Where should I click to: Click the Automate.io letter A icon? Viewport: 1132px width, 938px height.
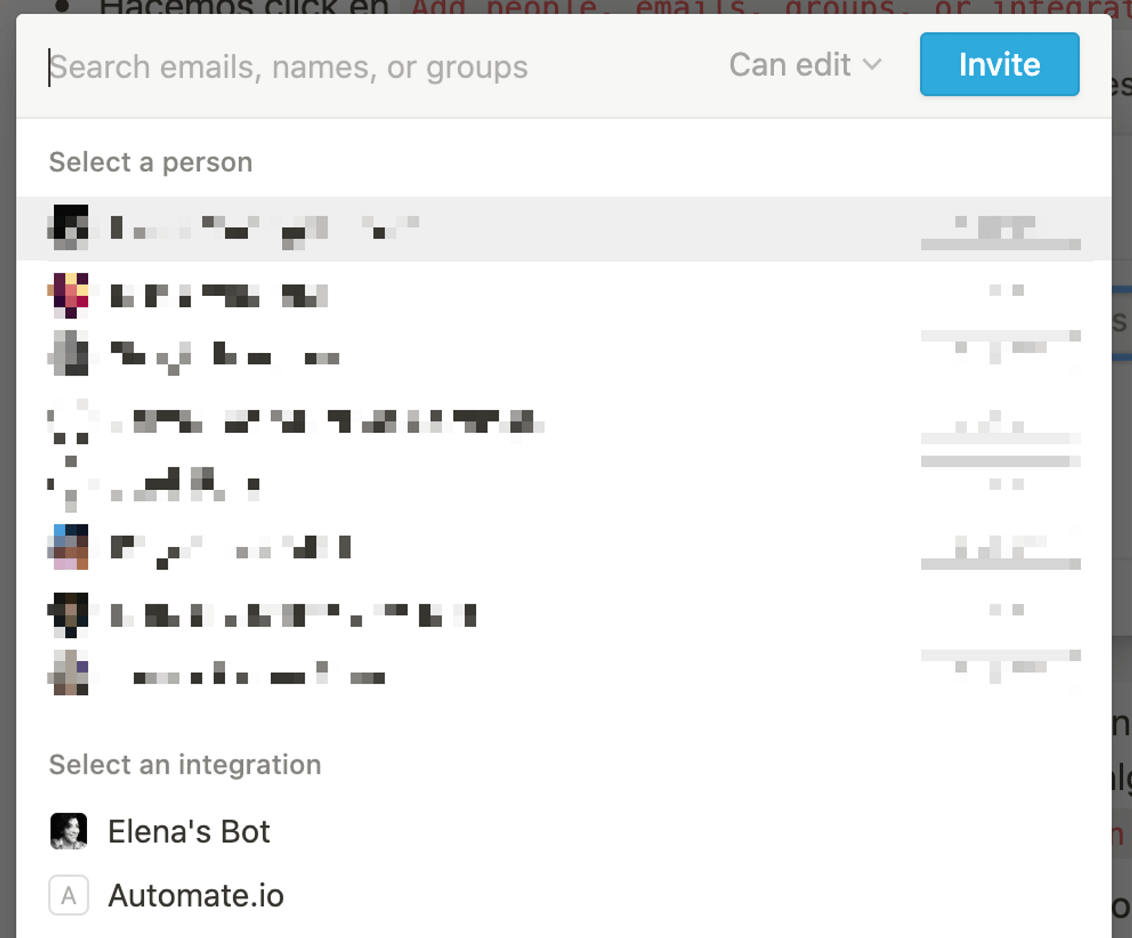68,896
